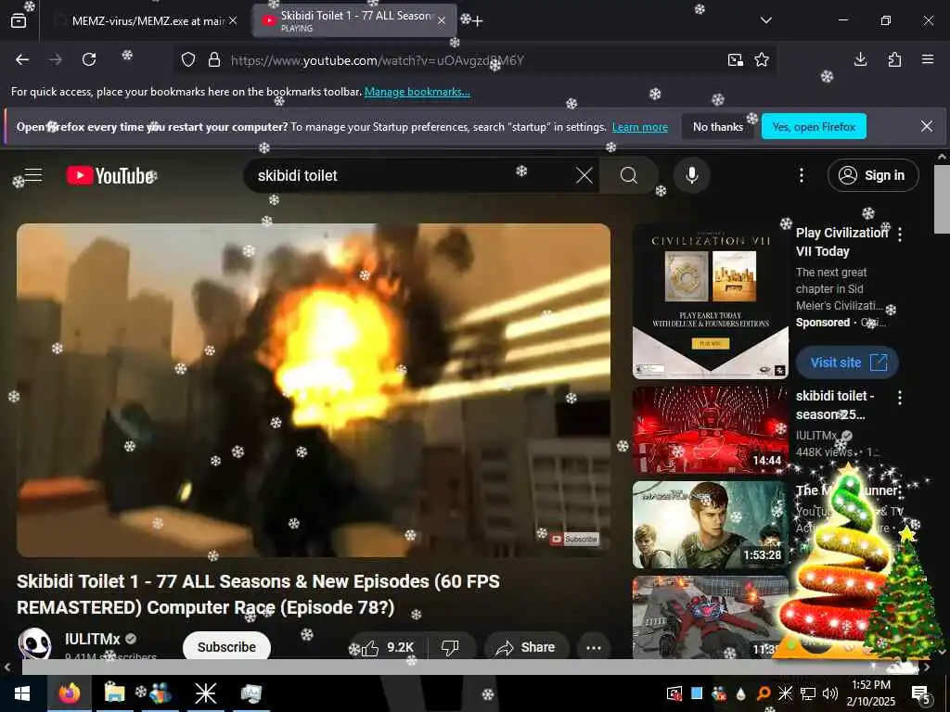This screenshot has width=950, height=712.
Task: Open picture-in-picture from the address bar
Action: (736, 60)
